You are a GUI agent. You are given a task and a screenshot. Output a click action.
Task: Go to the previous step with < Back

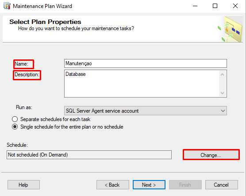[113, 184]
